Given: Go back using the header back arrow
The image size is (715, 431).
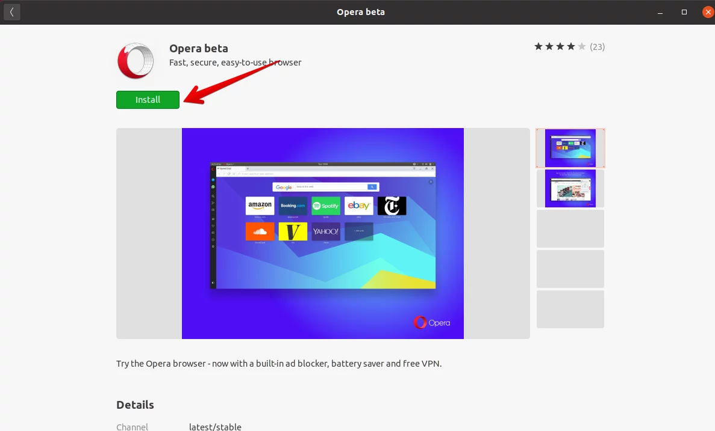Looking at the screenshot, I should [12, 12].
